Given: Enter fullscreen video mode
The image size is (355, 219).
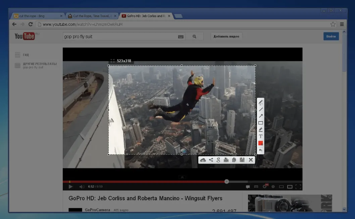Looking at the screenshot, I should pos(298,187).
